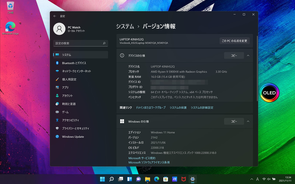Open Microsoft Edge desktop shortcut
The image size is (295, 184).
[x=10, y=28]
